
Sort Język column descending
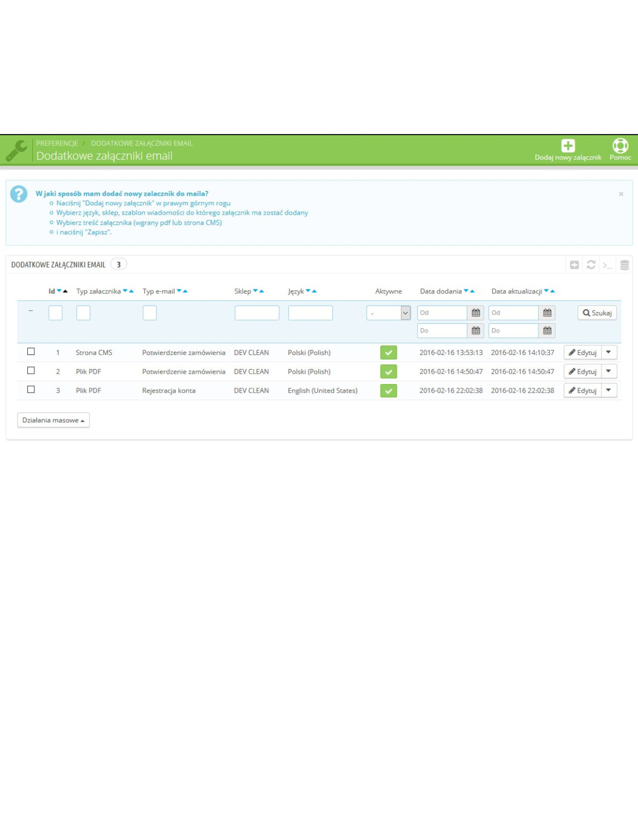pos(309,291)
